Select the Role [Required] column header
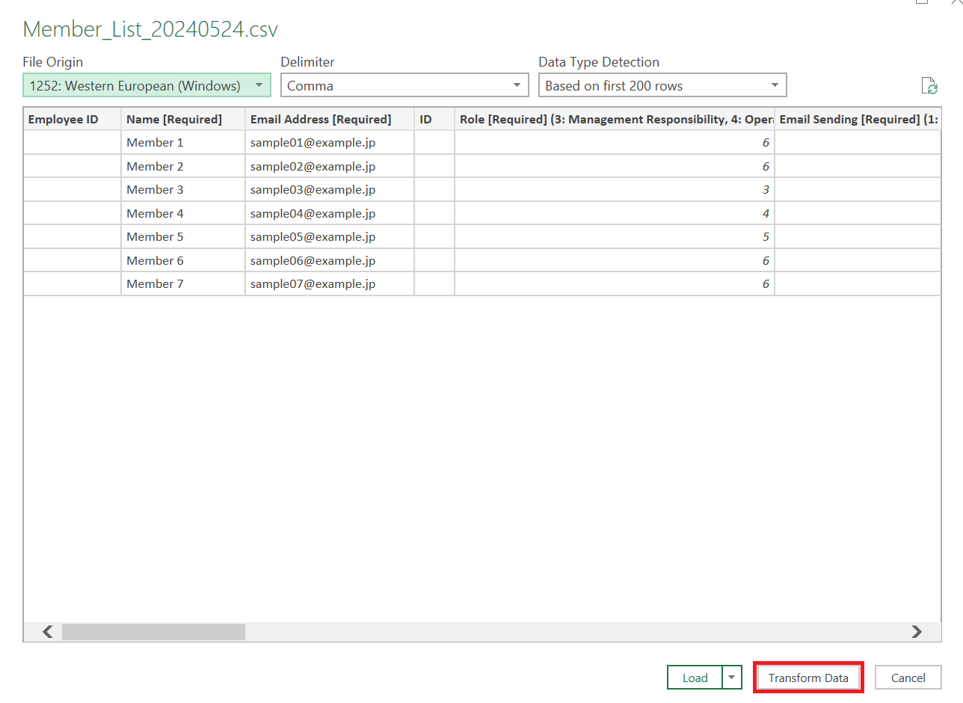 point(614,119)
